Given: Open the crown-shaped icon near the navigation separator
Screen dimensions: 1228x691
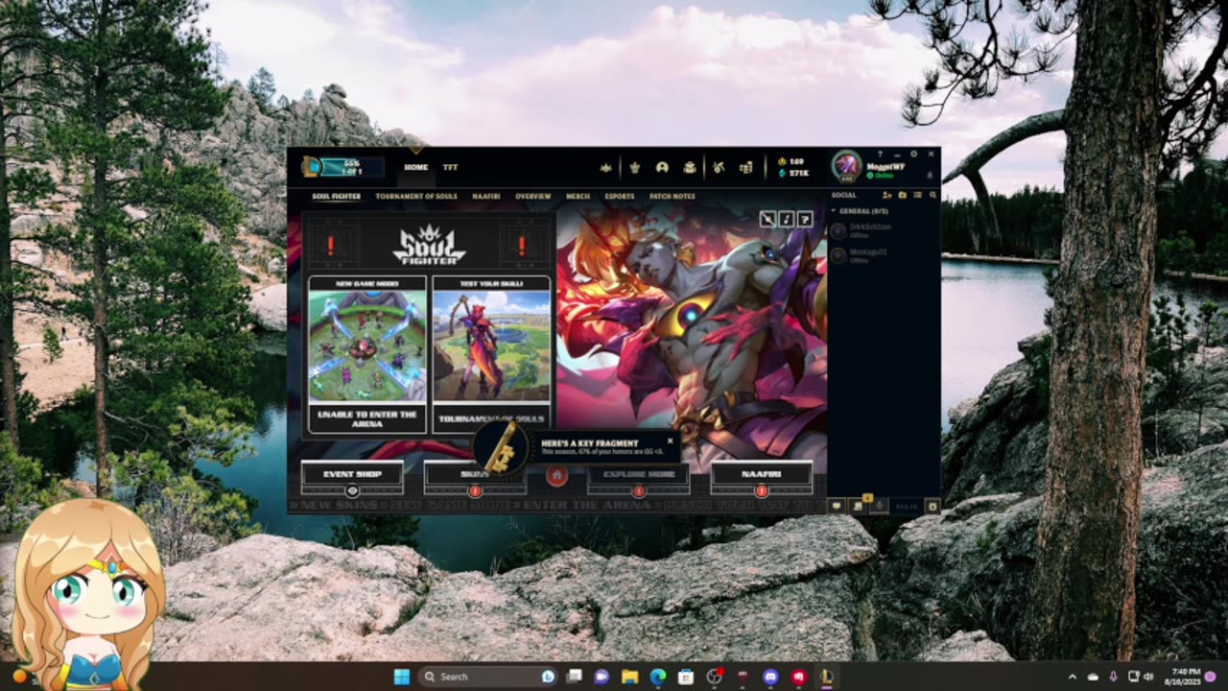Looking at the screenshot, I should [x=605, y=168].
